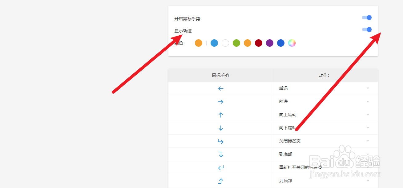Select the return-arrow gesture icon for 重新打开关闭的标签页
Viewport: 403px width, 188px height.
220,167
